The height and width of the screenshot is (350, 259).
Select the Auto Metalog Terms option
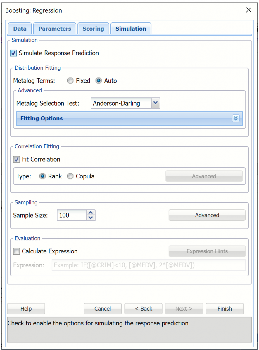[99, 81]
